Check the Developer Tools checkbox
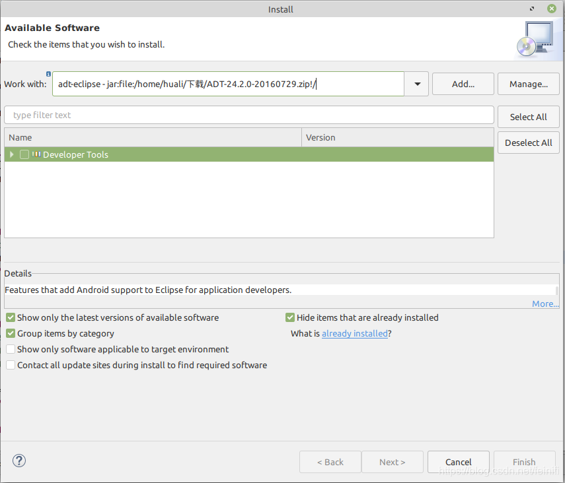 coord(24,154)
